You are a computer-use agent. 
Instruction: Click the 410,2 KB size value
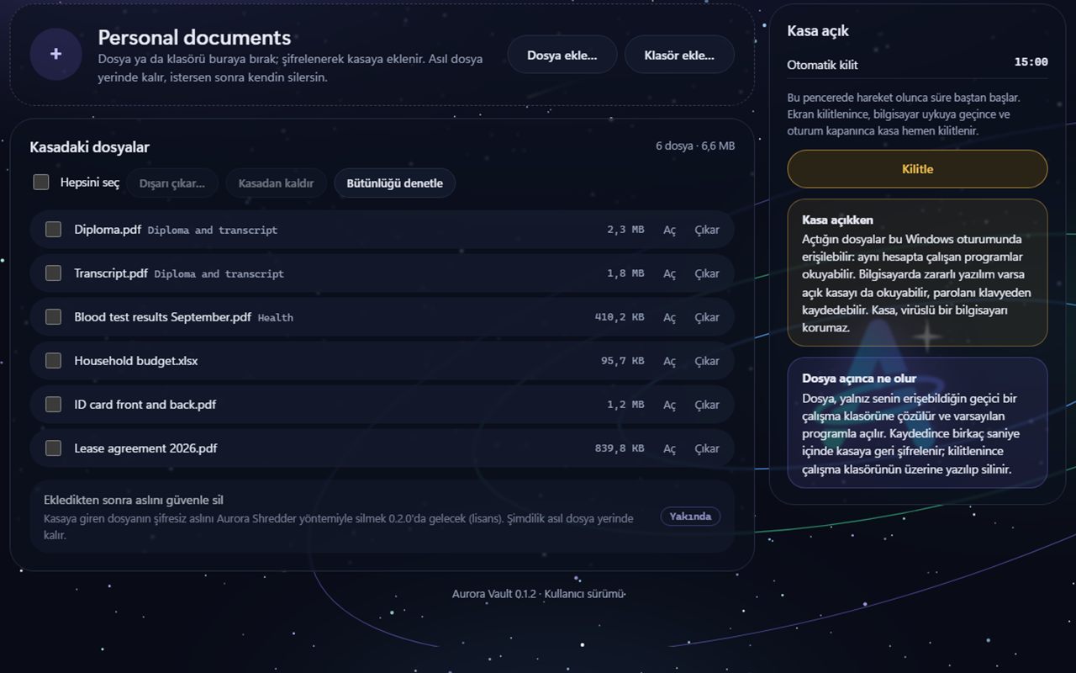click(x=620, y=317)
